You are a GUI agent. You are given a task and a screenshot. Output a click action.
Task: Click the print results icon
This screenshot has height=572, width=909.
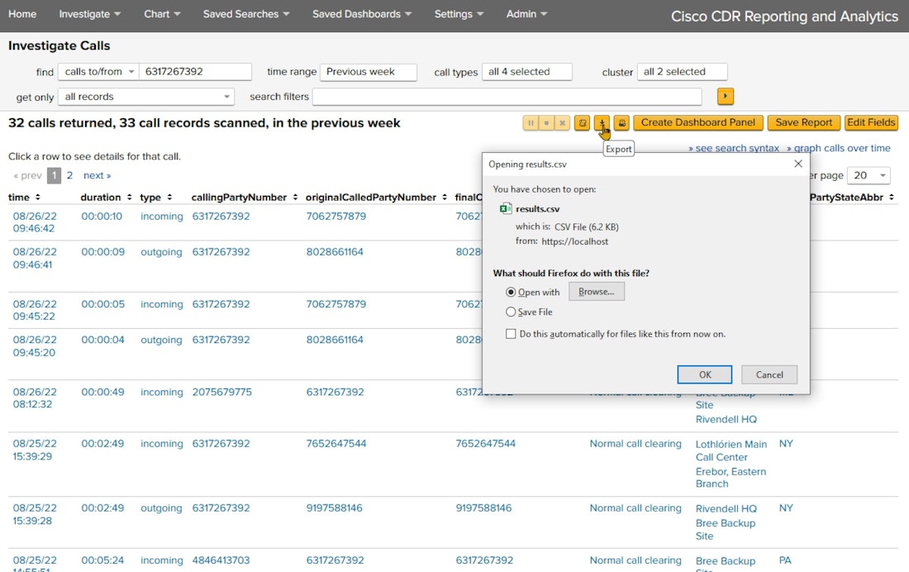point(621,122)
